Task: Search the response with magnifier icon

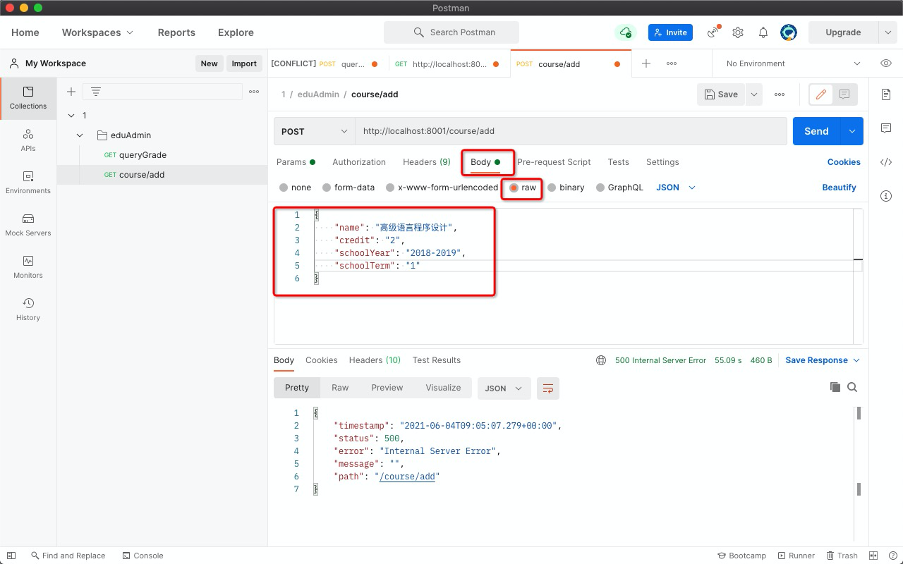Action: tap(852, 387)
